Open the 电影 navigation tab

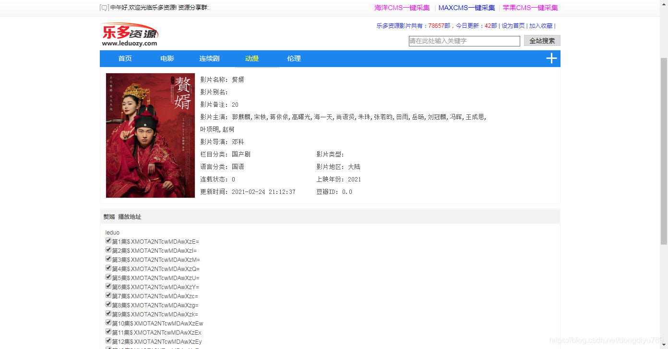tap(167, 58)
